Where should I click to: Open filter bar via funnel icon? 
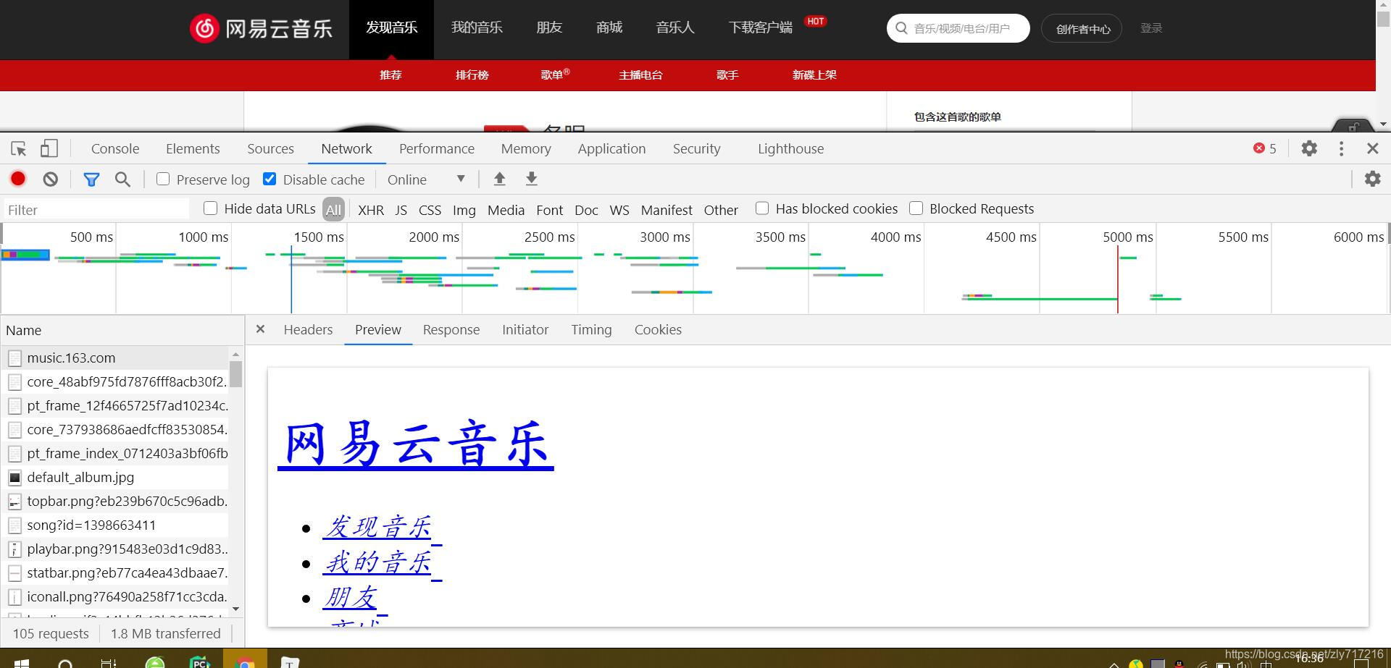(x=91, y=179)
